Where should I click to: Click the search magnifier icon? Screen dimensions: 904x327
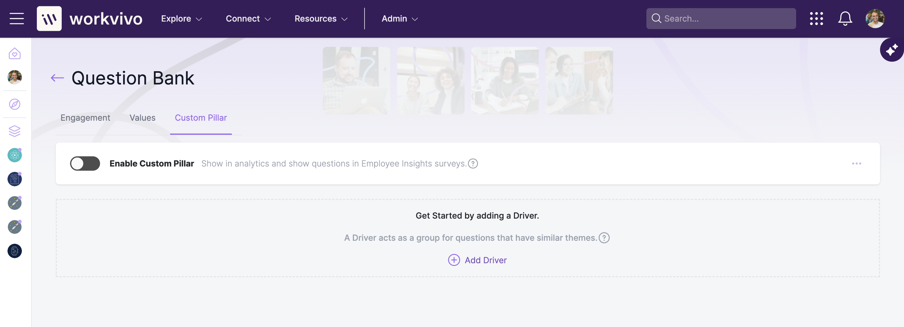(656, 19)
